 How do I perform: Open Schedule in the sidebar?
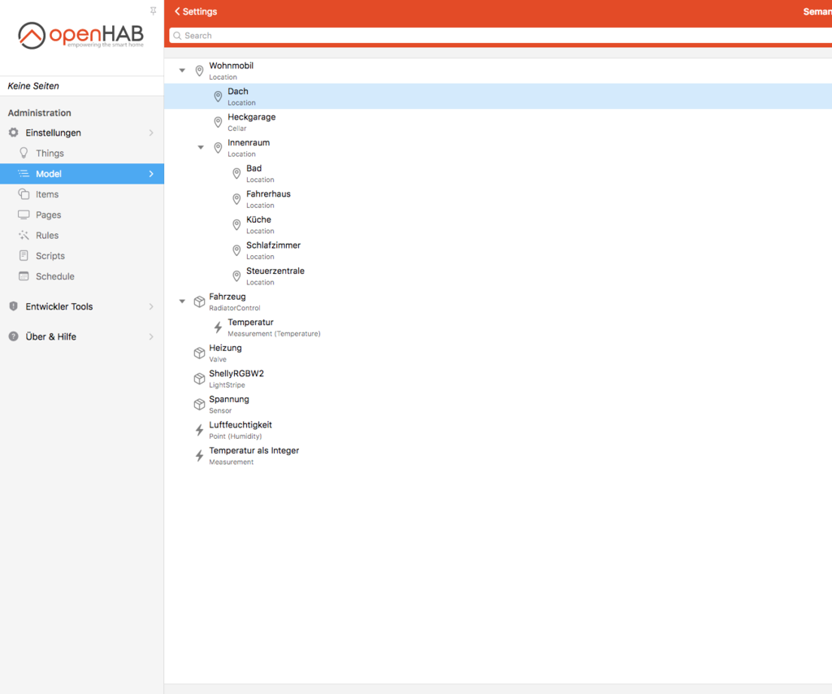(82, 276)
